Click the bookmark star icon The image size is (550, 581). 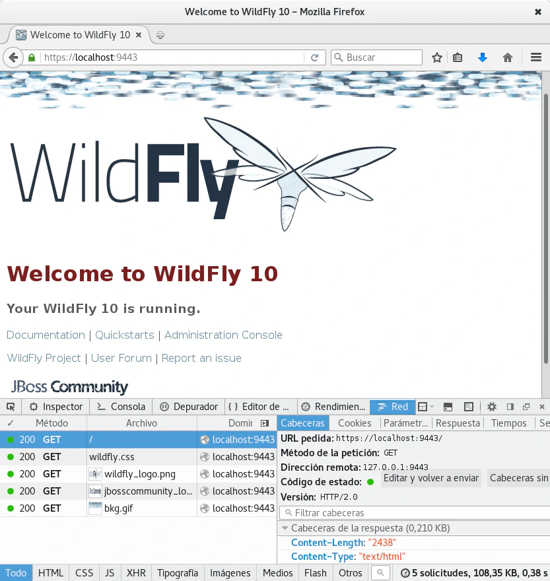coord(436,57)
